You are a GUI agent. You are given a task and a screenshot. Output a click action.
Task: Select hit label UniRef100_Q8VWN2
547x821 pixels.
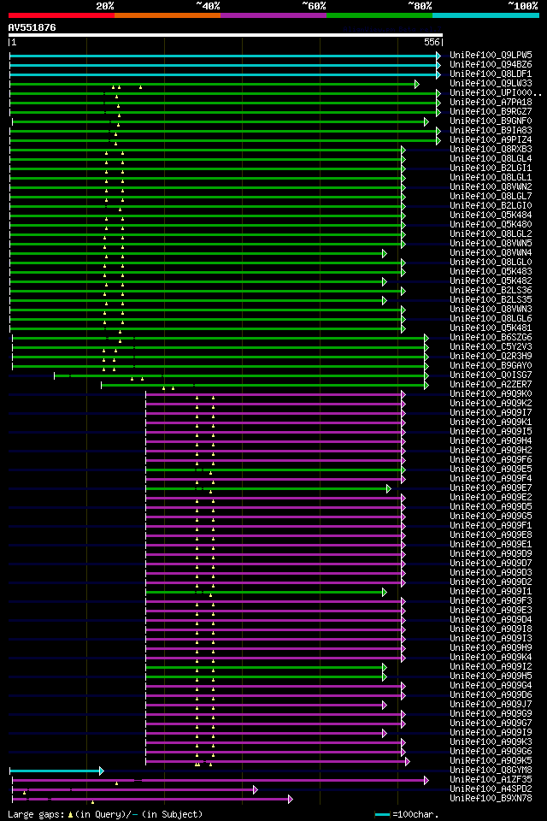pos(491,187)
